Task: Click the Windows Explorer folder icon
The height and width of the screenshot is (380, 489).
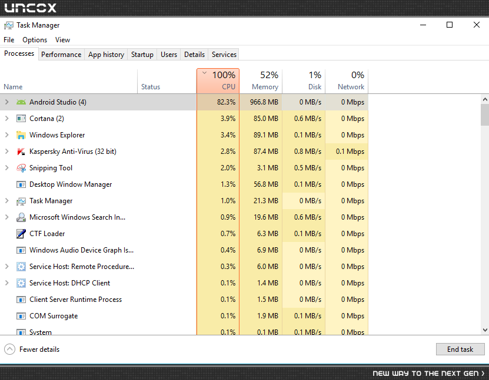Action: point(21,135)
